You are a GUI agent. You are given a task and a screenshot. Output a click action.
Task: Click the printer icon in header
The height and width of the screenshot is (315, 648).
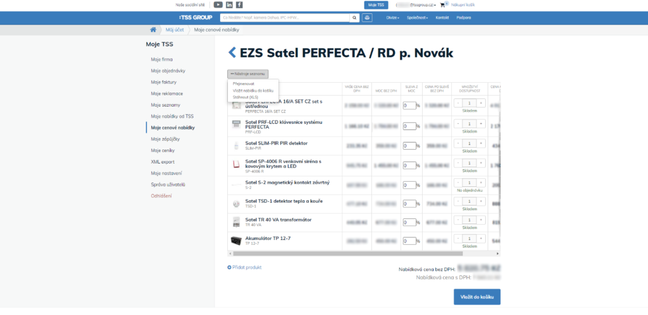[368, 18]
